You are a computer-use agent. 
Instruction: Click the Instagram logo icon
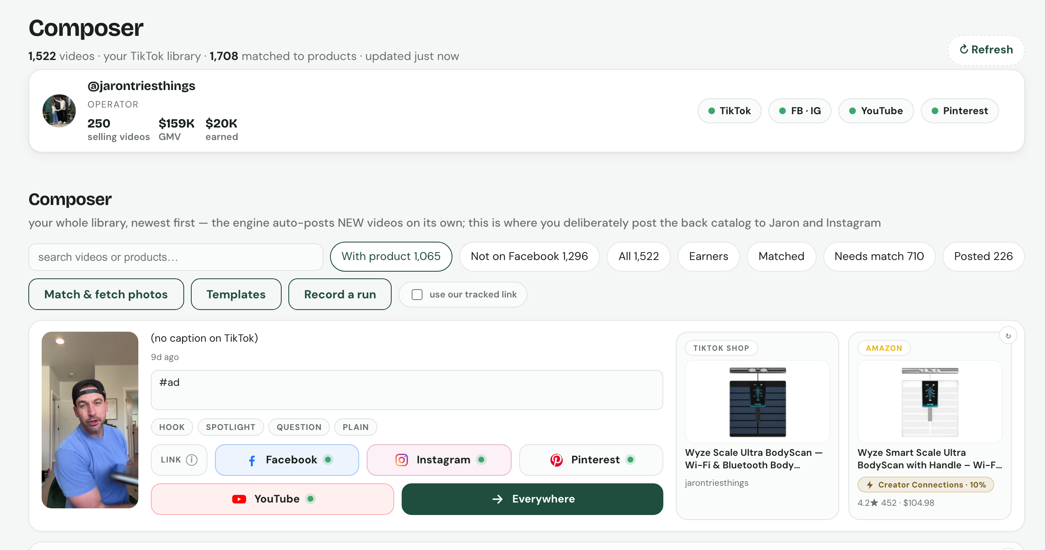402,460
